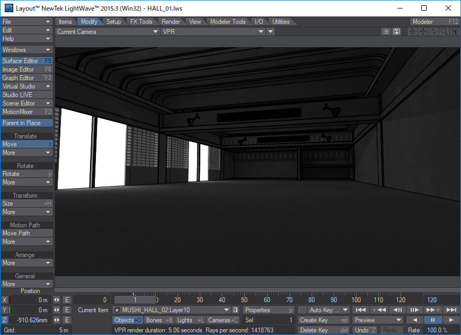Click the timeline frame slider handle
Screen dimensions: 461x335
click(x=135, y=299)
